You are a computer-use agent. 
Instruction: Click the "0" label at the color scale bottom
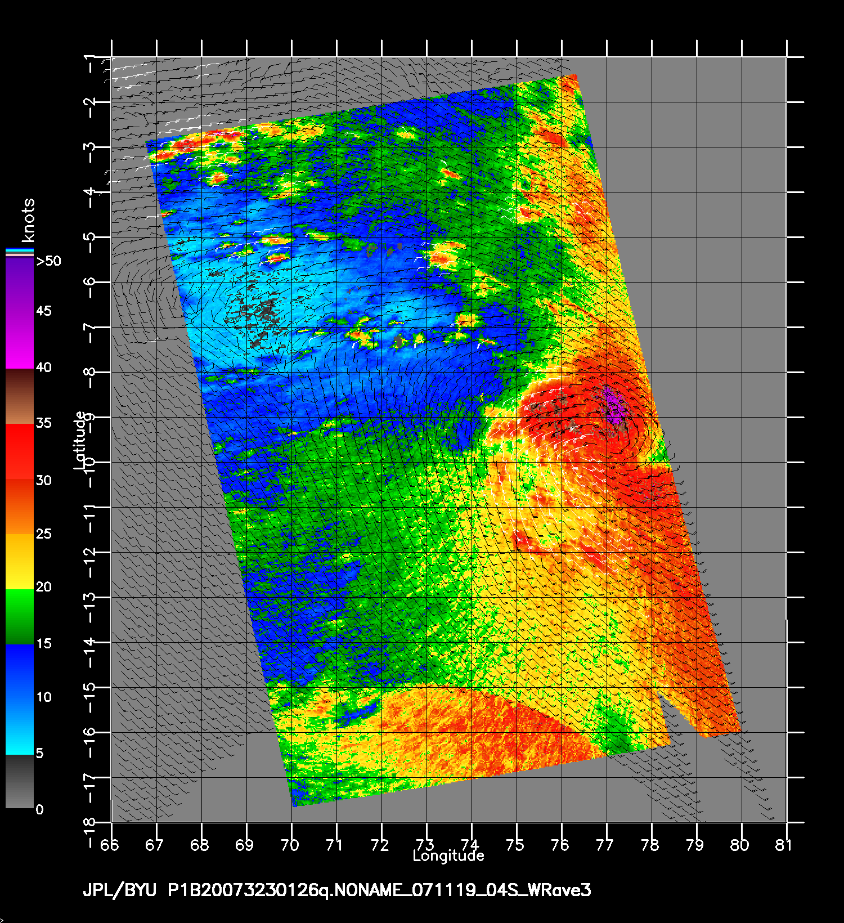pyautogui.click(x=39, y=810)
